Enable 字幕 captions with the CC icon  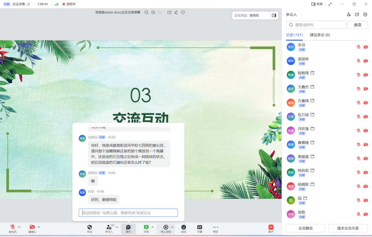(199, 229)
